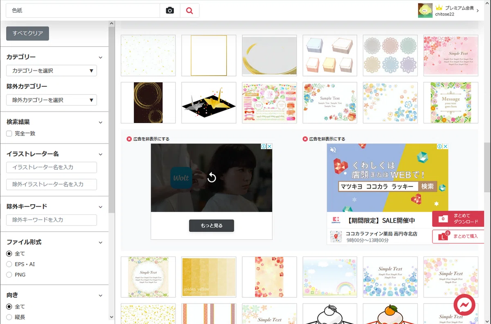
Task: Click the 広告を非表示にする link above the Wolt ad
Action: coord(151,139)
